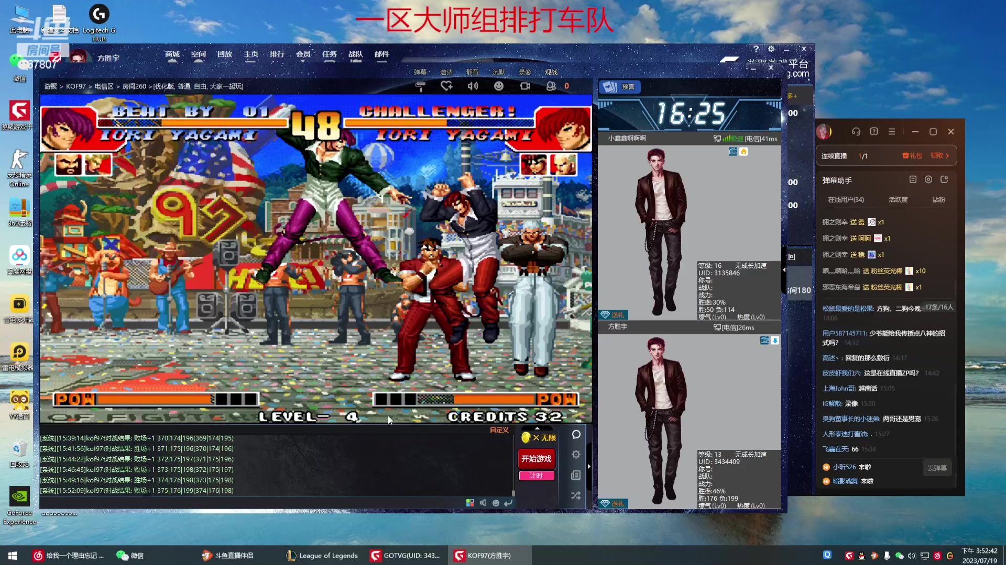Click the chat input field under battle log
1006x565 pixels.
point(251,503)
